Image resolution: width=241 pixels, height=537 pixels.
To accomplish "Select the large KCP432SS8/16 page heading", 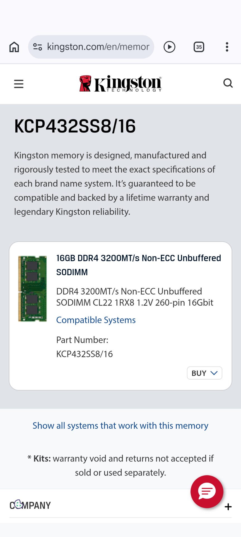I will pyautogui.click(x=75, y=126).
